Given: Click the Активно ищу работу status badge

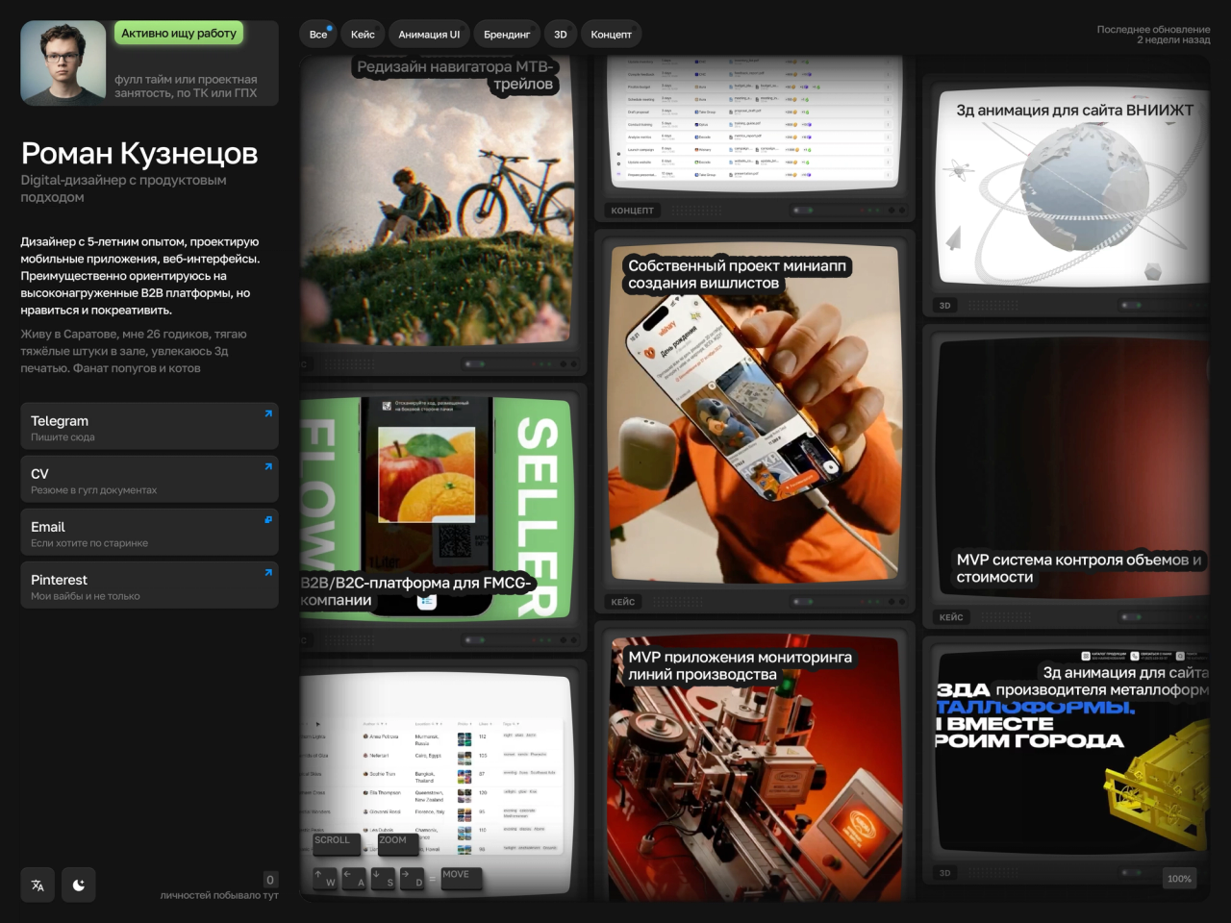Looking at the screenshot, I should (x=179, y=33).
